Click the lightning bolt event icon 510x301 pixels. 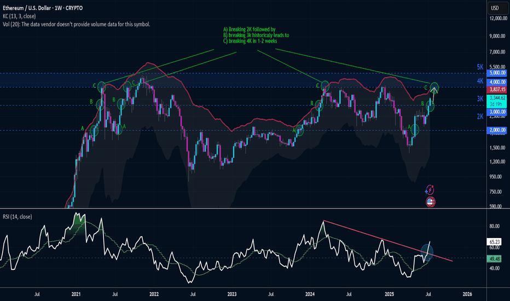(430, 190)
